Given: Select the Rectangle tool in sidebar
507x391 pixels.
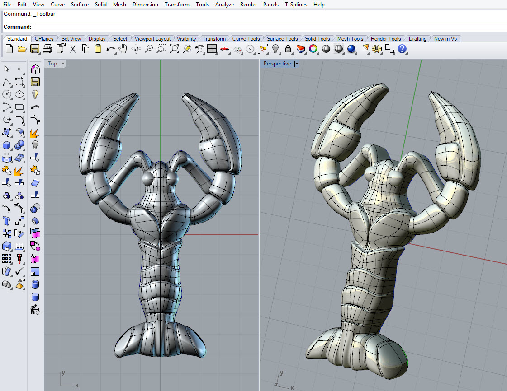Looking at the screenshot, I should 19,107.
